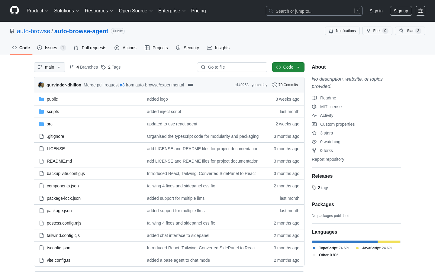Click the Notifications bell button
This screenshot has width=435, height=272.
(x=342, y=31)
